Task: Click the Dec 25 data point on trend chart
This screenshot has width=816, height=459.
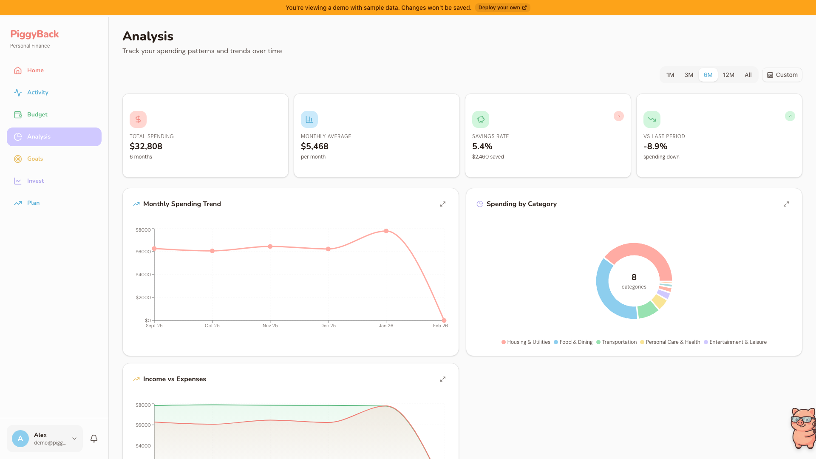Action: point(328,249)
